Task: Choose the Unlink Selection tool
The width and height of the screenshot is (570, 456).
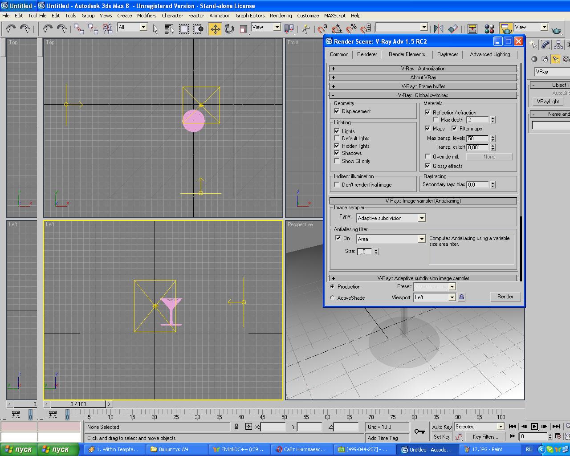Action: pyautogui.click(x=93, y=29)
